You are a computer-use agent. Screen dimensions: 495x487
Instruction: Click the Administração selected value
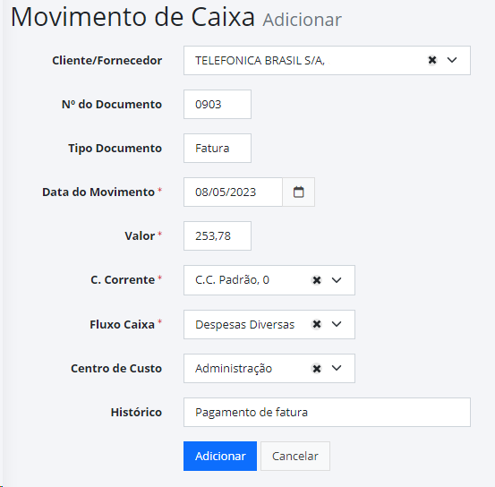(x=234, y=369)
